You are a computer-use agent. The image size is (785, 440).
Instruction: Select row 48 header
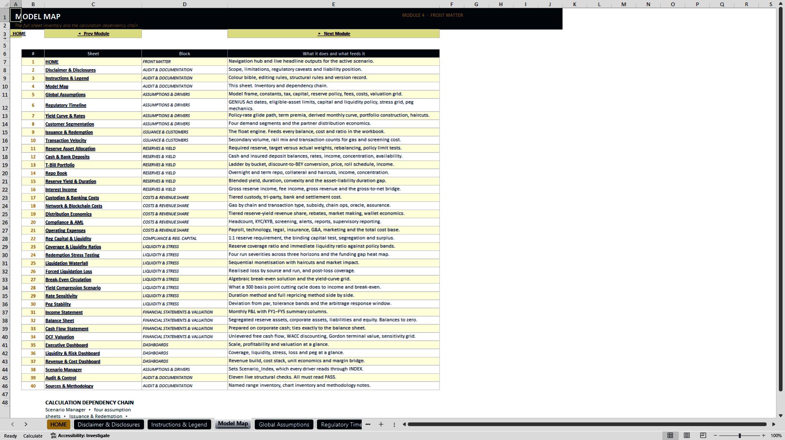5,402
